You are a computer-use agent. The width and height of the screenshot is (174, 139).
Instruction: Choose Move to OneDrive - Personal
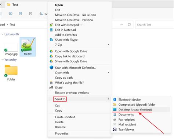pyautogui.click(x=74, y=20)
